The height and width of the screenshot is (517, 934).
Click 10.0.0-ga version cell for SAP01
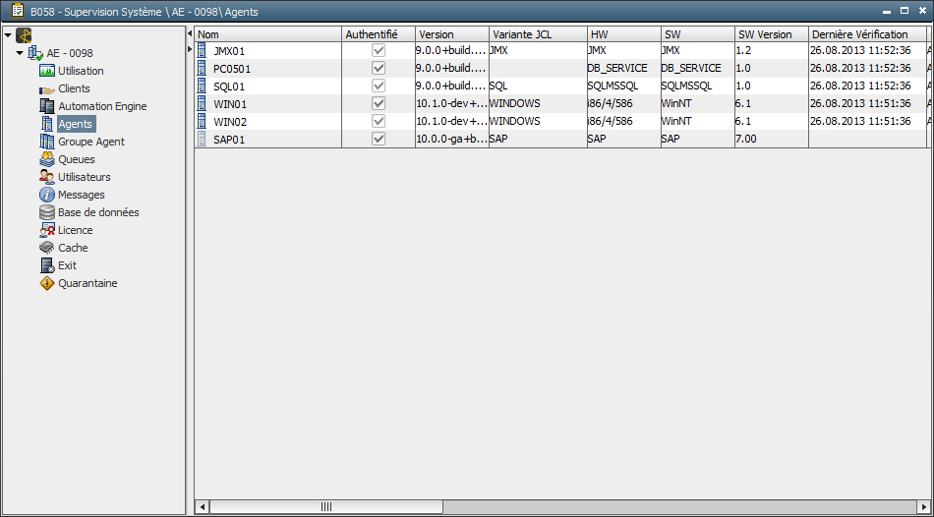click(452, 139)
